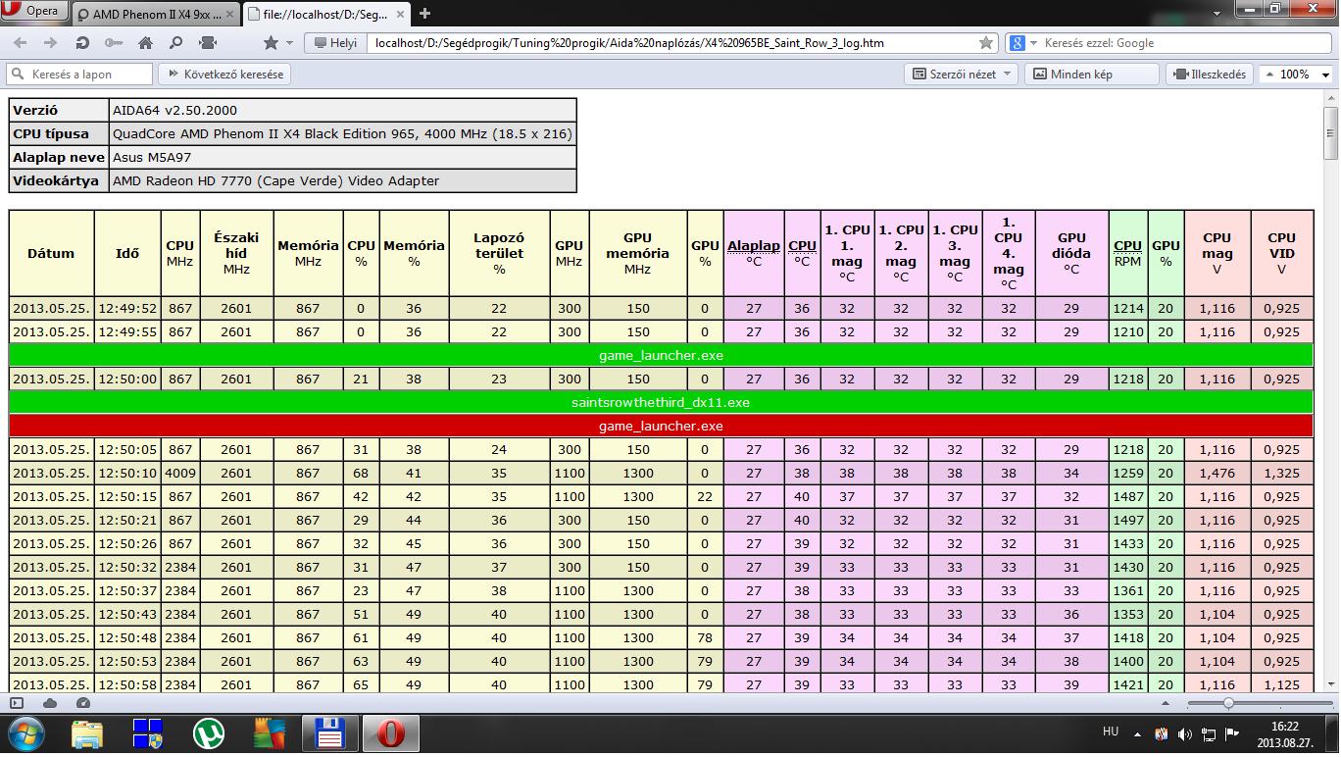Screen dimensions: 1341x757
Task: Click the 12:50:10 time cell
Action: (127, 473)
